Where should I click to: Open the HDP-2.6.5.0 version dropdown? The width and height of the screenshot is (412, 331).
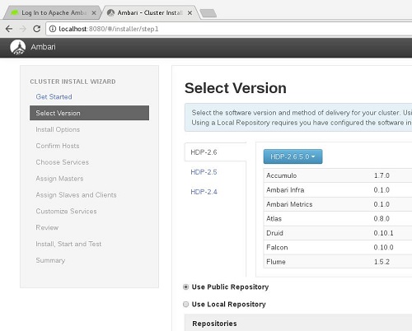click(293, 156)
